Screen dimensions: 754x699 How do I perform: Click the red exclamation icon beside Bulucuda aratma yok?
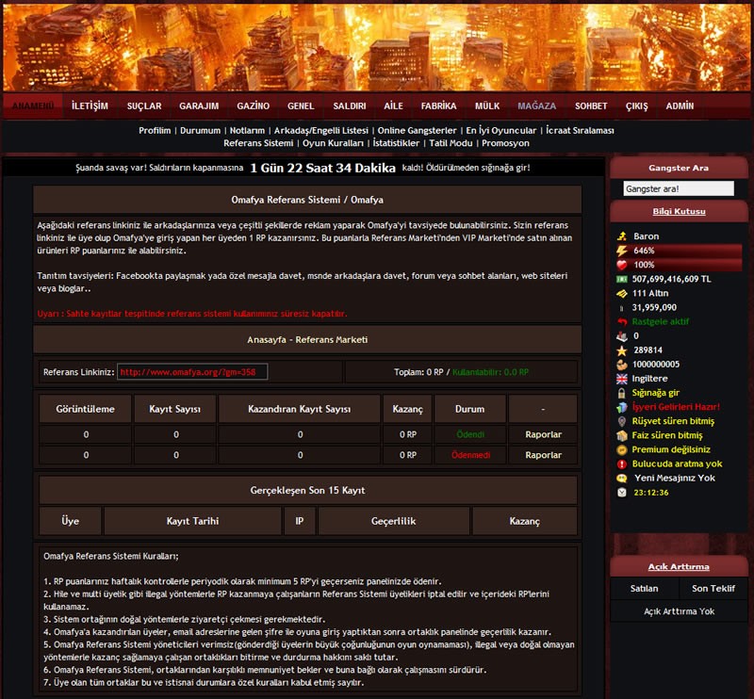point(621,463)
